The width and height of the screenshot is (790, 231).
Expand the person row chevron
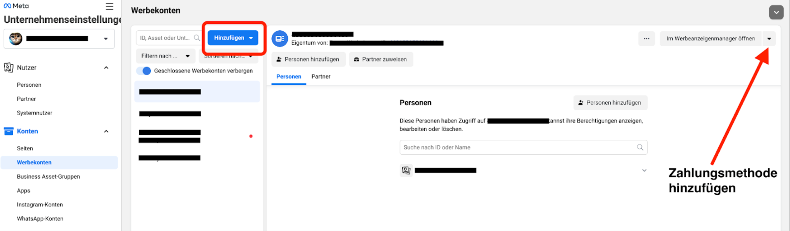click(644, 170)
